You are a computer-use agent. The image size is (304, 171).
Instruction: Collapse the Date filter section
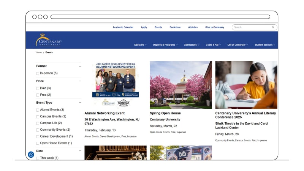[80, 151]
